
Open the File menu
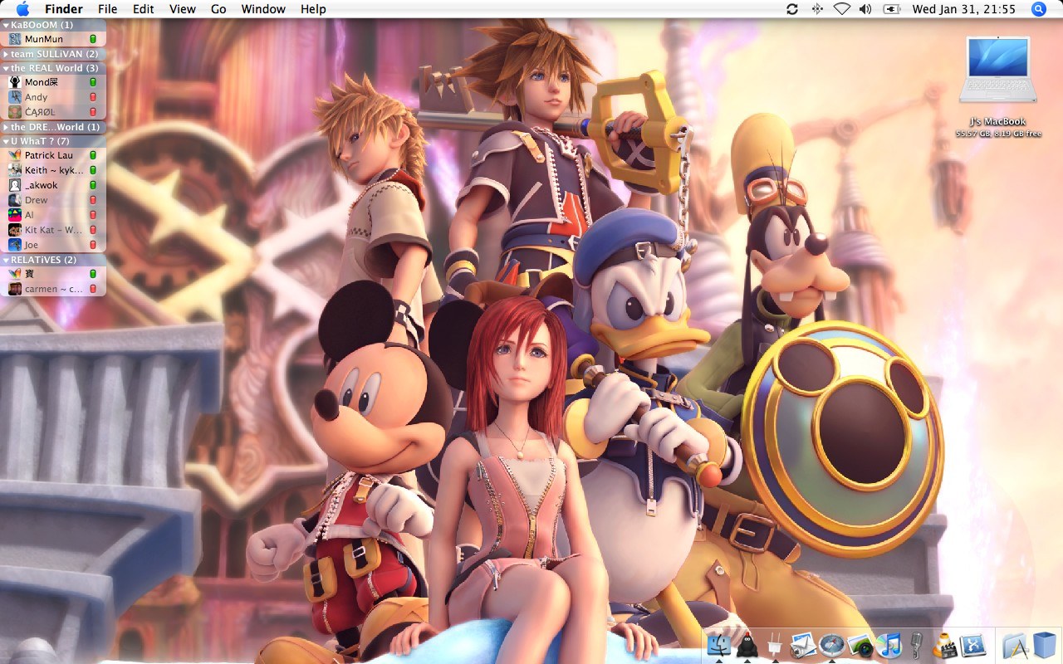coord(107,9)
